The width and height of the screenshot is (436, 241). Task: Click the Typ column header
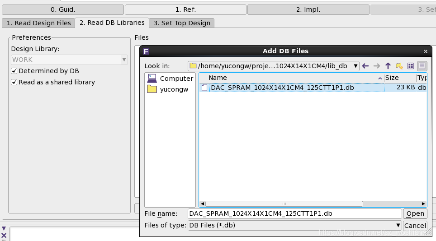tap(422, 78)
